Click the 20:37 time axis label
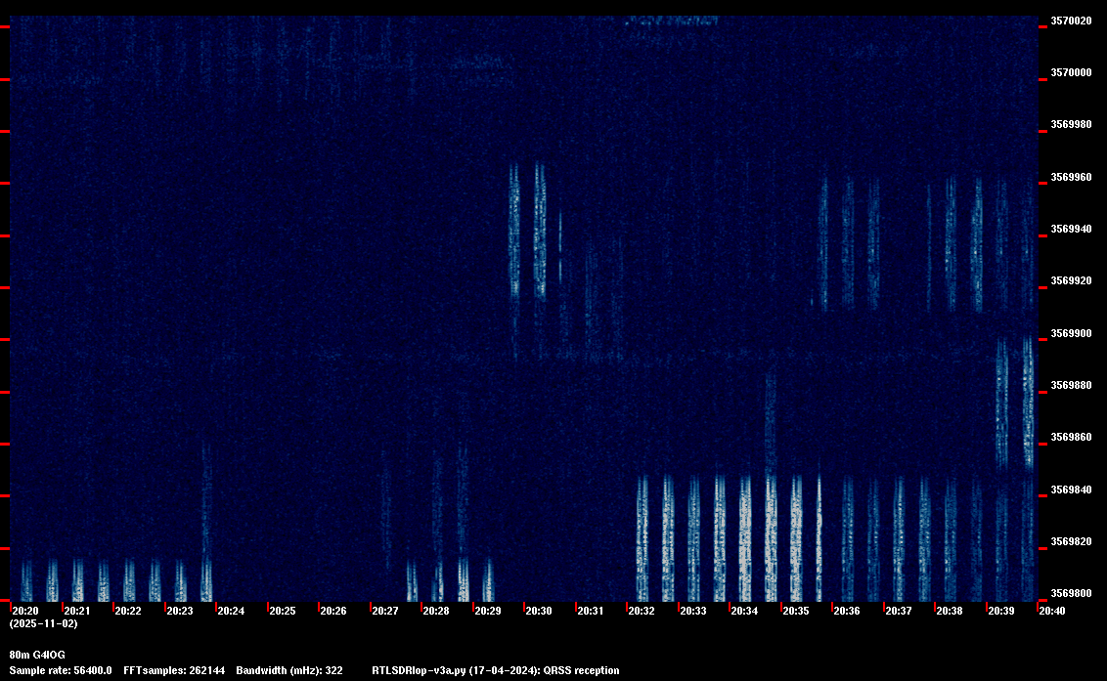The height and width of the screenshot is (681, 1107). 898,611
